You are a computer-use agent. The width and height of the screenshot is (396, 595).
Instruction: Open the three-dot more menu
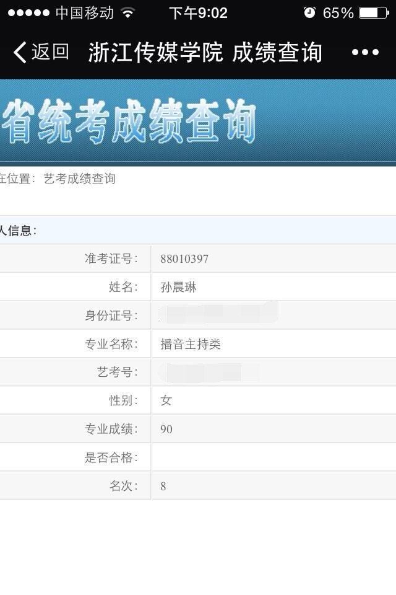(x=365, y=52)
